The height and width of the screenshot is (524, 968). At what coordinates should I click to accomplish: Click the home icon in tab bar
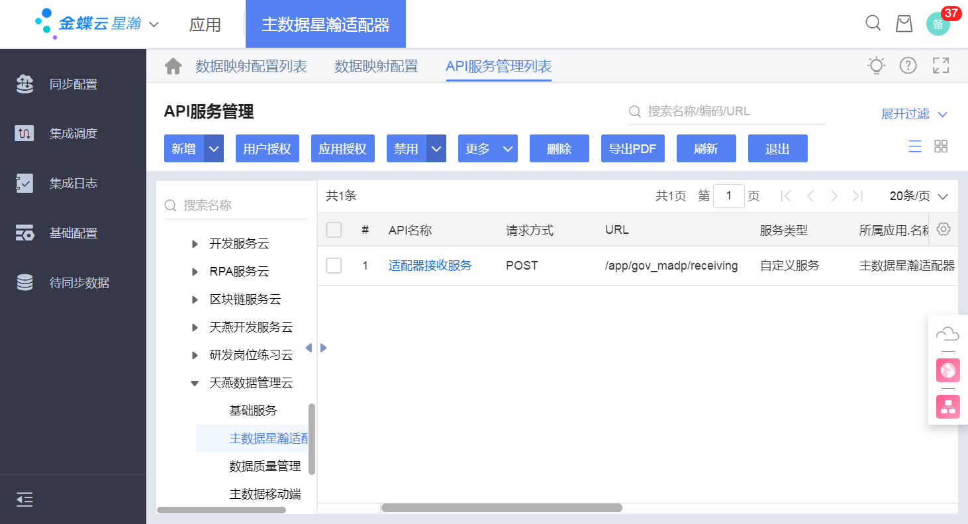(173, 66)
